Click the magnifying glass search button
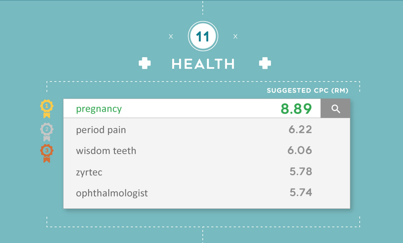Image resolution: width=403 pixels, height=243 pixels. coord(335,108)
